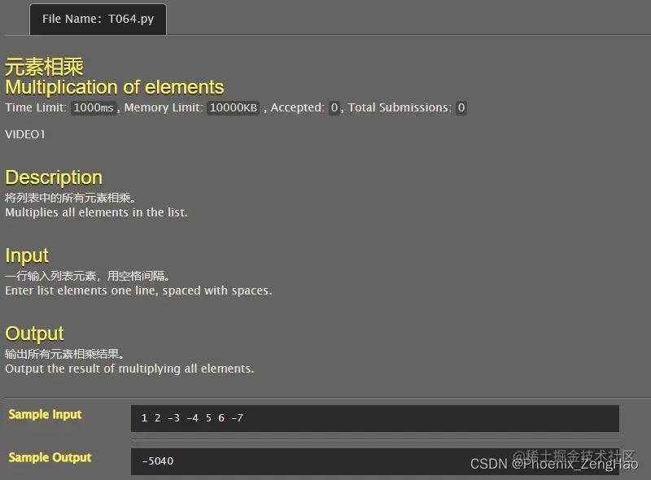Viewport: 651px width, 480px height.
Task: Click the sample input box 1 2 -3 -4 5 6 -7
Action: 375,418
